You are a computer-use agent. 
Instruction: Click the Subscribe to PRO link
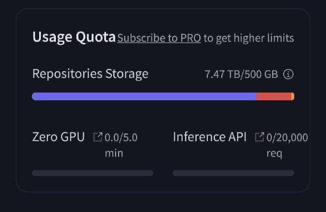click(x=159, y=38)
